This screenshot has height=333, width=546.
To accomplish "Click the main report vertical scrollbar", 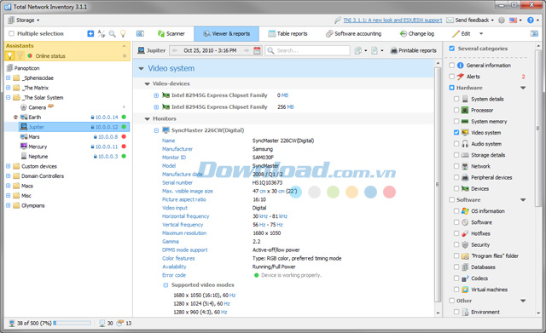I will click(438, 184).
